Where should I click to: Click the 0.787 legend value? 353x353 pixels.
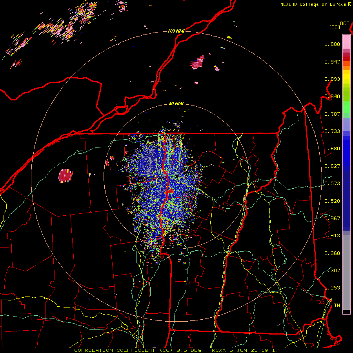332,114
